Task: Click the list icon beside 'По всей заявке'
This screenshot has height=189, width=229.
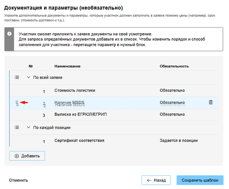Action: [x=17, y=77]
